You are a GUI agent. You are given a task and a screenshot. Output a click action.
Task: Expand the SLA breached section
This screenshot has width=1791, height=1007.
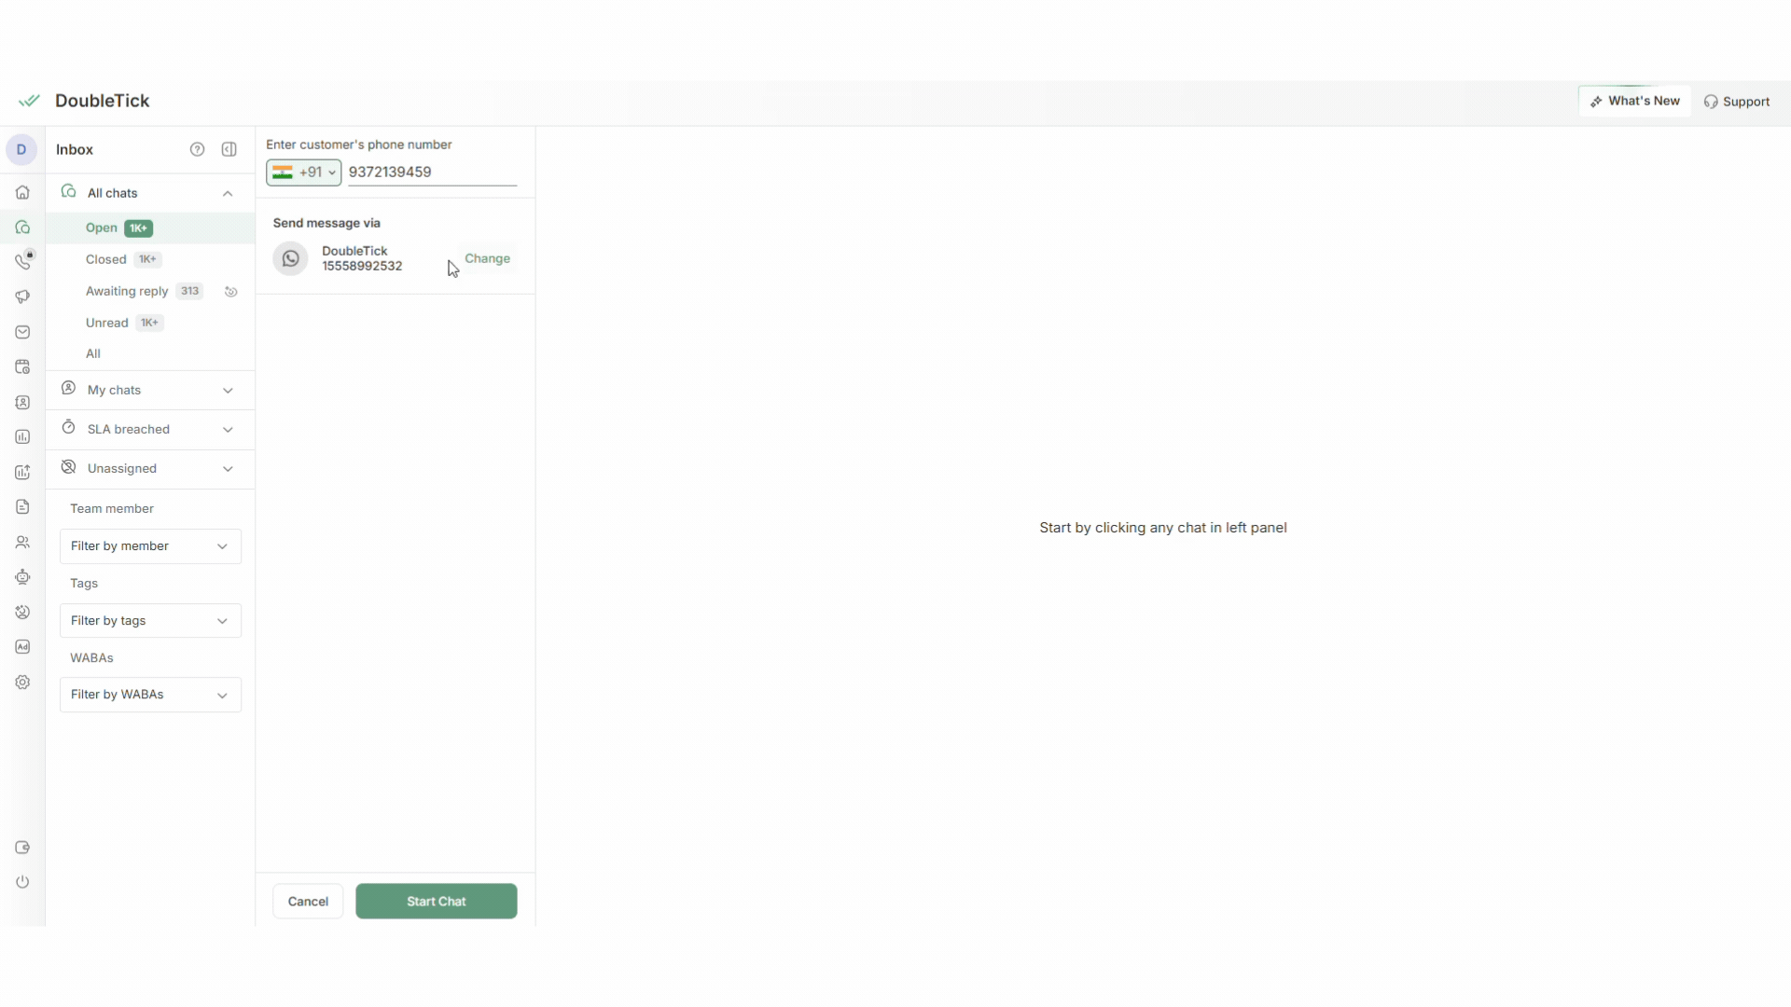[x=228, y=430]
